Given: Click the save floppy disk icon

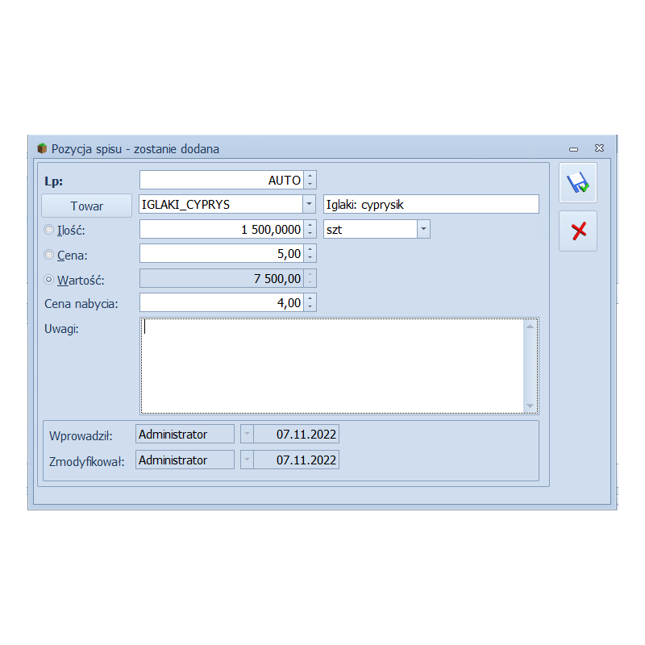Looking at the screenshot, I should point(578,183).
